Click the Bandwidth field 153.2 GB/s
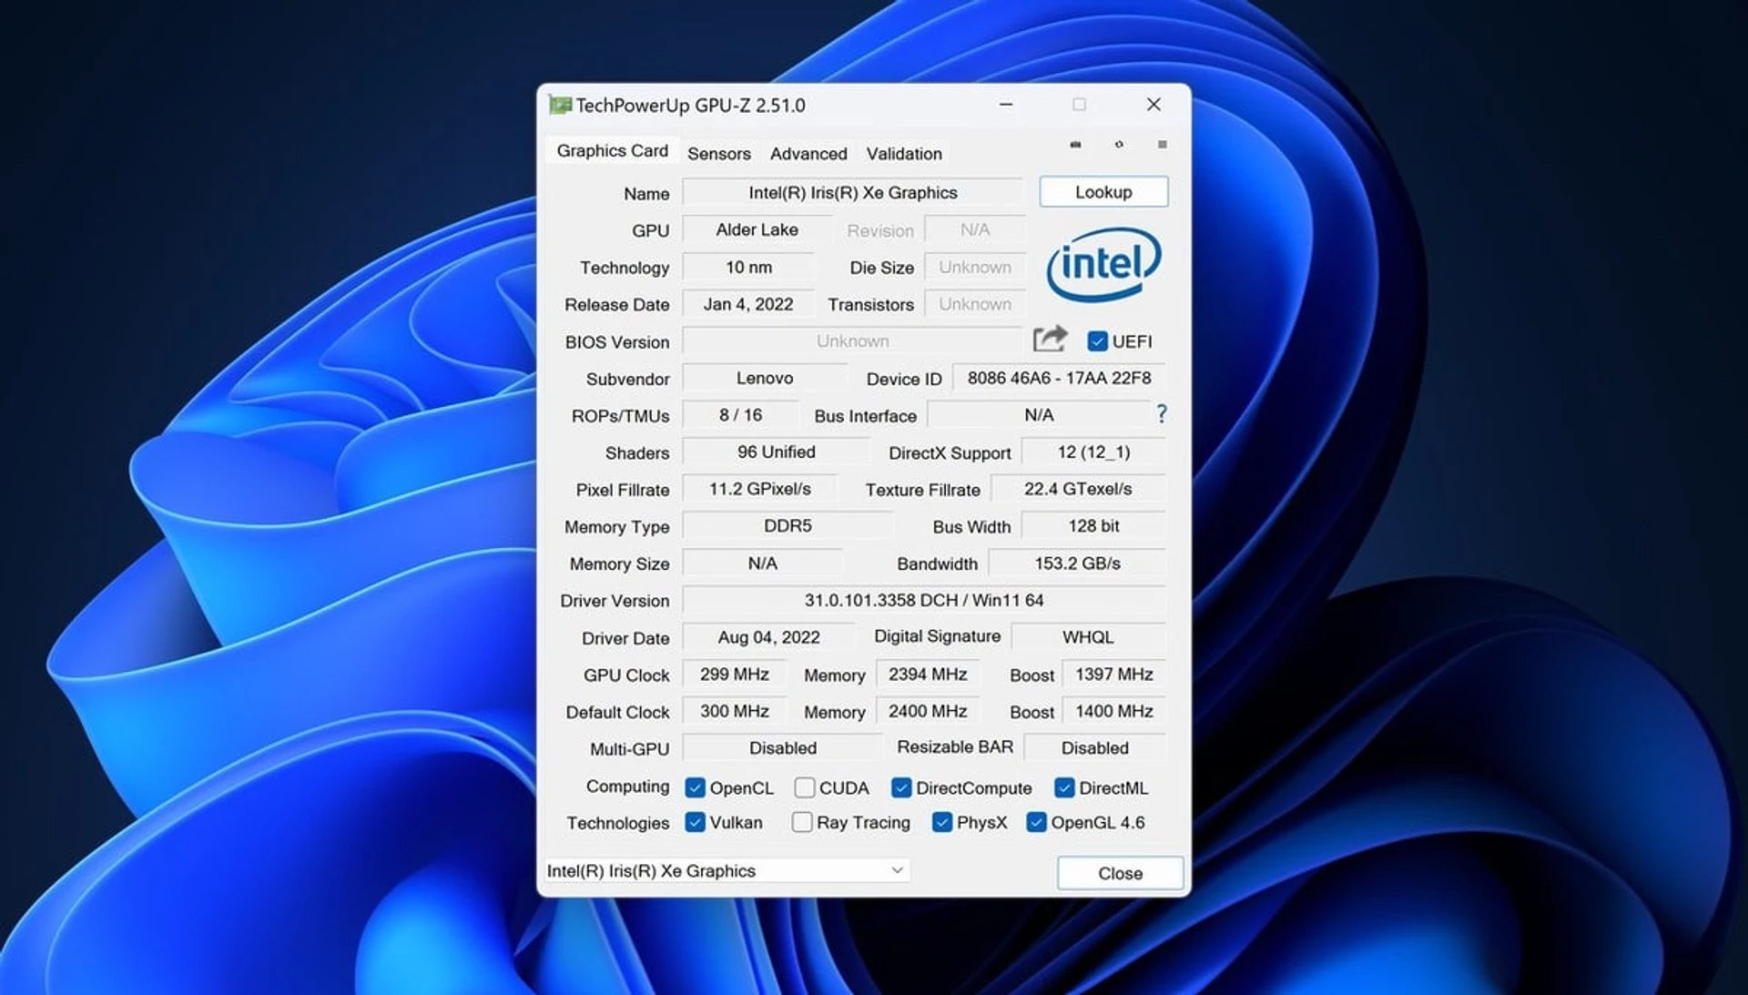1748x995 pixels. click(1077, 563)
